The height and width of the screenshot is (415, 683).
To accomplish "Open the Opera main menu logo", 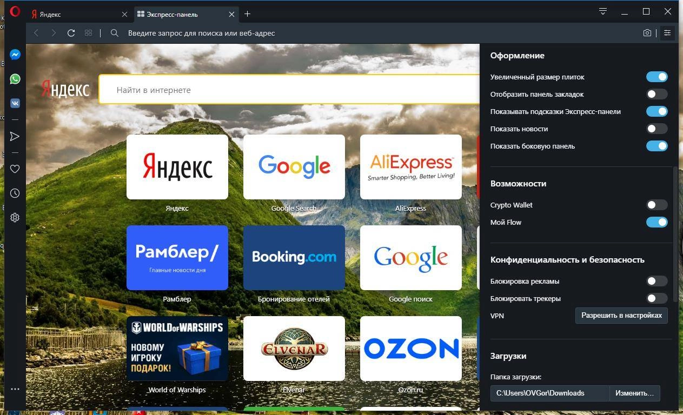I will pos(15,11).
